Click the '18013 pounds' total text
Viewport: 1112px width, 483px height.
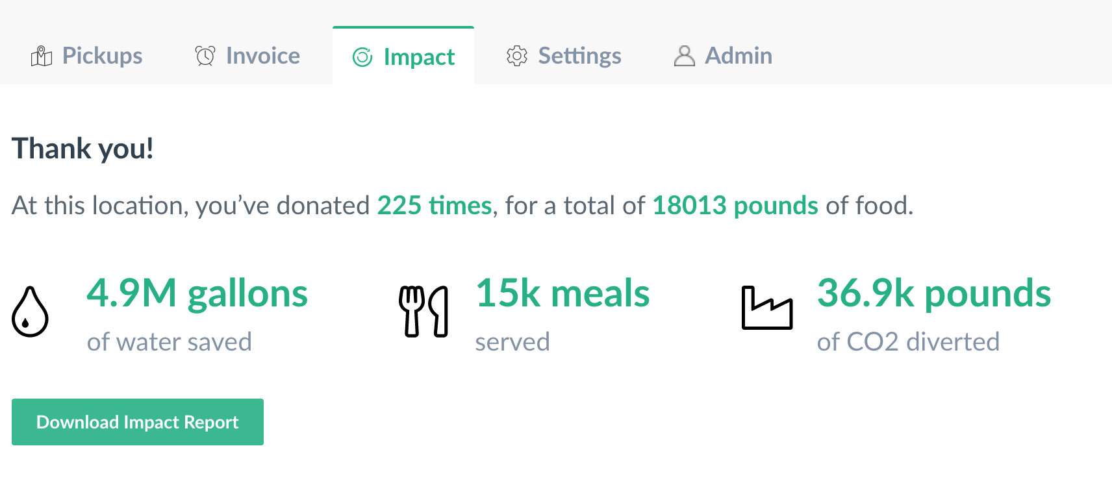735,206
